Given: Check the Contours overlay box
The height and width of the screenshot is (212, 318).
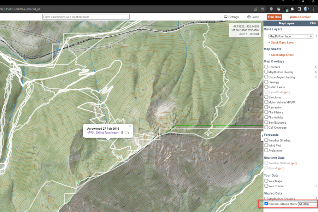Looking at the screenshot, I should [266, 67].
